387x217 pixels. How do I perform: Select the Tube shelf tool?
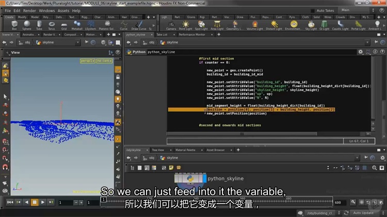[x=39, y=25]
